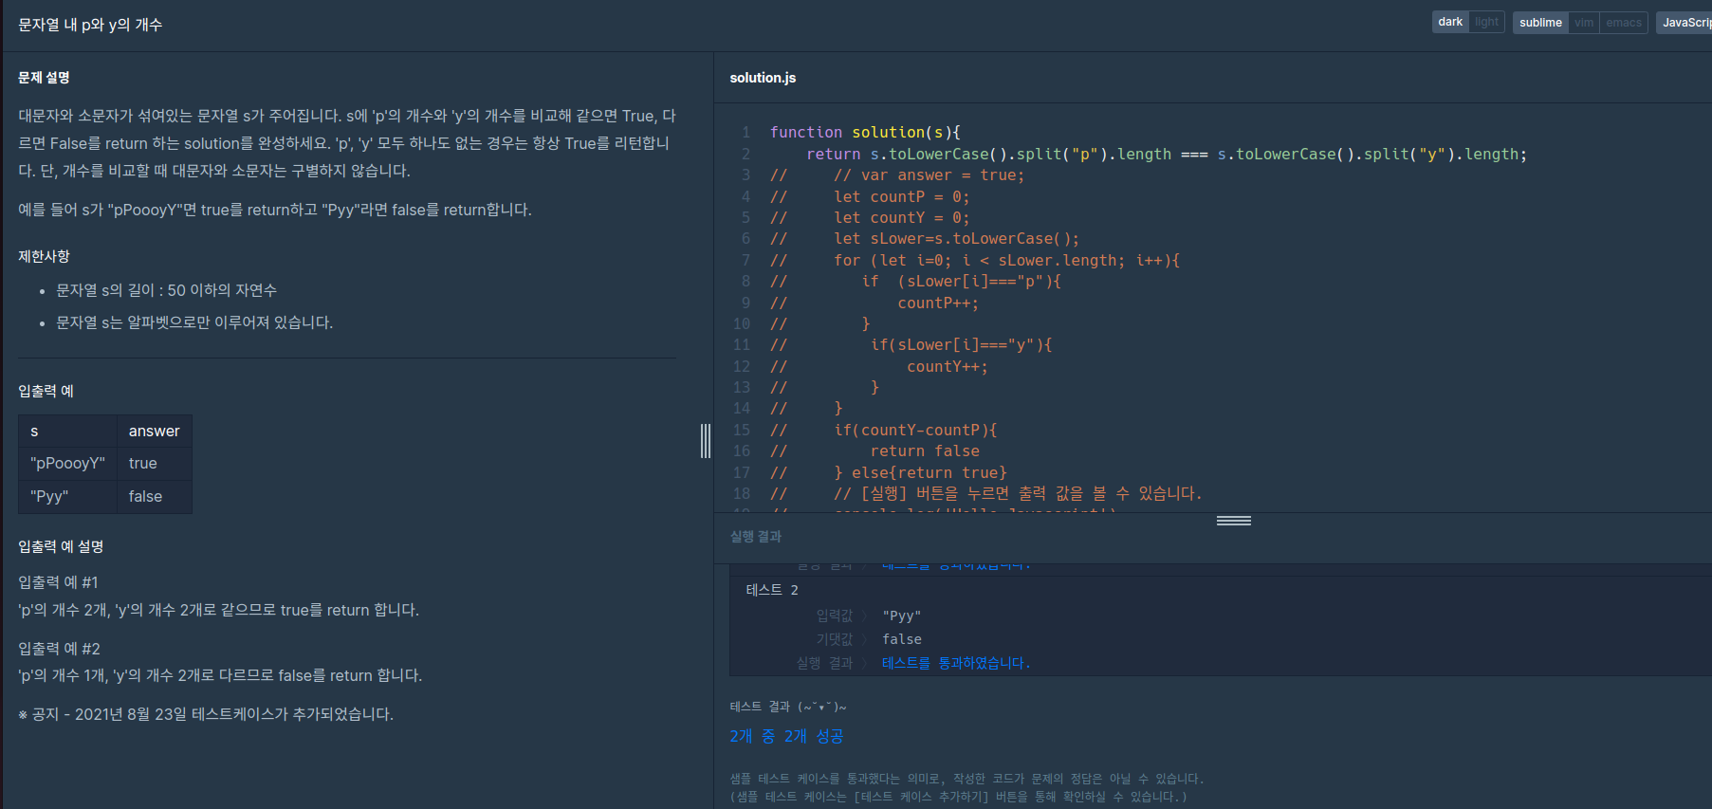Click the 제한사항 heading
1712x809 pixels.
(x=44, y=257)
